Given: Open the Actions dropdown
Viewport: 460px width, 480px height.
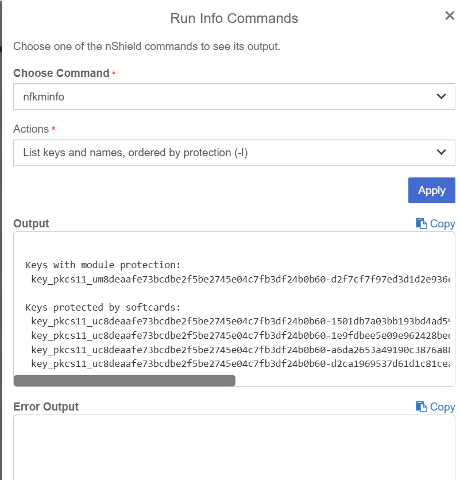Looking at the screenshot, I should coord(230,152).
